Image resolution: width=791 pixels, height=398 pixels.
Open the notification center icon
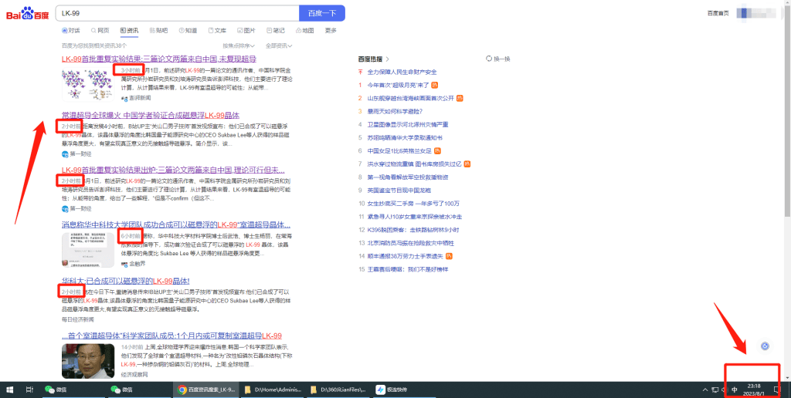tap(777, 390)
